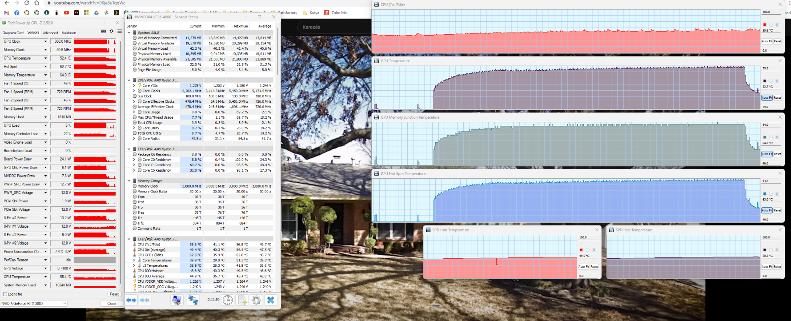Click Core VIDs lightning icon
The height and width of the screenshot is (321, 791).
(140, 86)
